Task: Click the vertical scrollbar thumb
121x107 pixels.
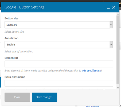Action: (118, 49)
